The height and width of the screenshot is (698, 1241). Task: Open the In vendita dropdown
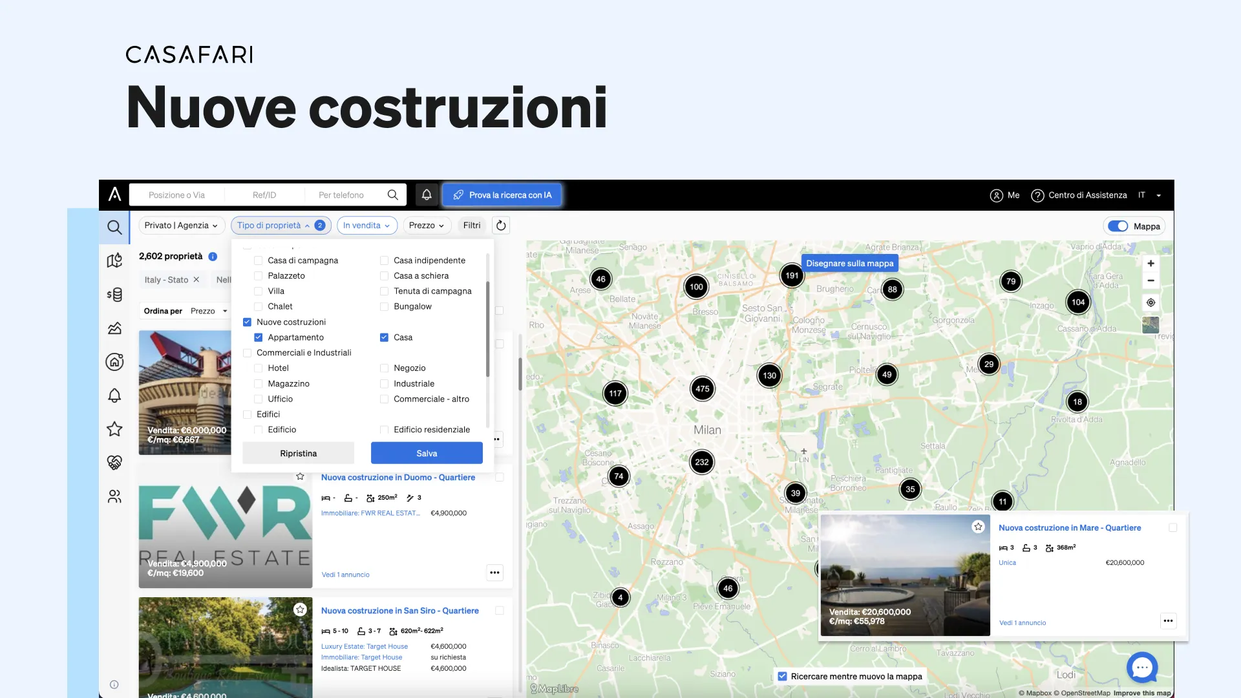367,226
